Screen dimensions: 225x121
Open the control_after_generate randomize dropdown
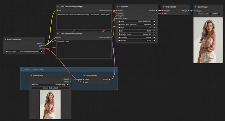click(x=137, y=24)
